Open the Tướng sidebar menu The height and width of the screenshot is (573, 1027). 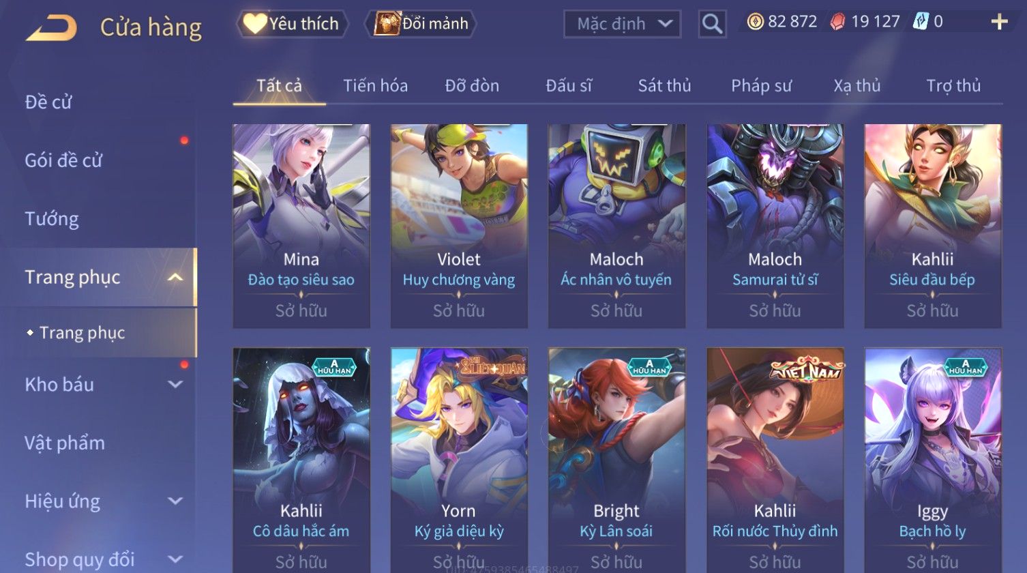(52, 219)
